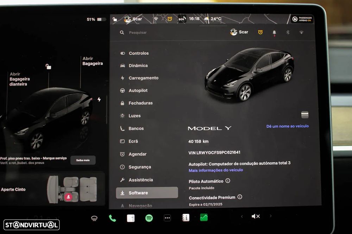Open Autopilot settings
This screenshot has width=352, height=234.
point(134,91)
